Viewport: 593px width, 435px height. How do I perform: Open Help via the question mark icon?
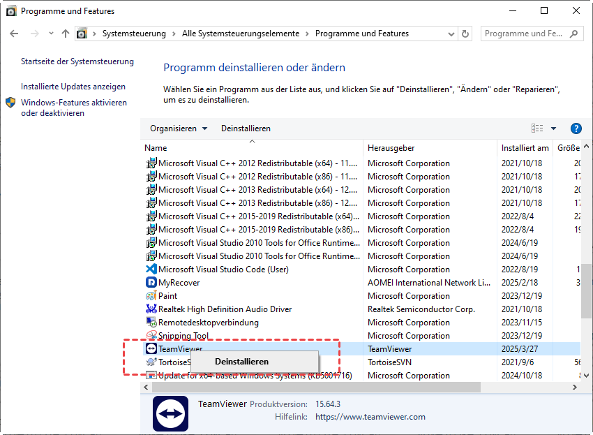tap(576, 128)
